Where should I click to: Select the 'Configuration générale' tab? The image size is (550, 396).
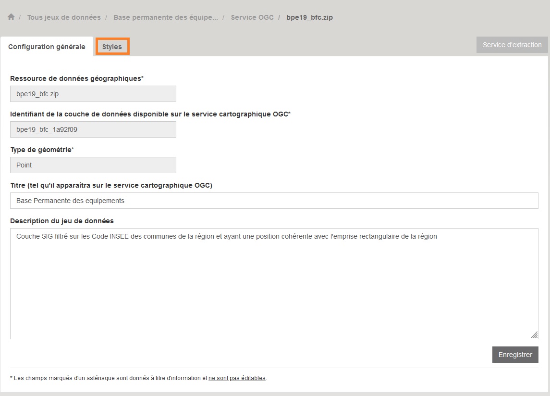[47, 47]
